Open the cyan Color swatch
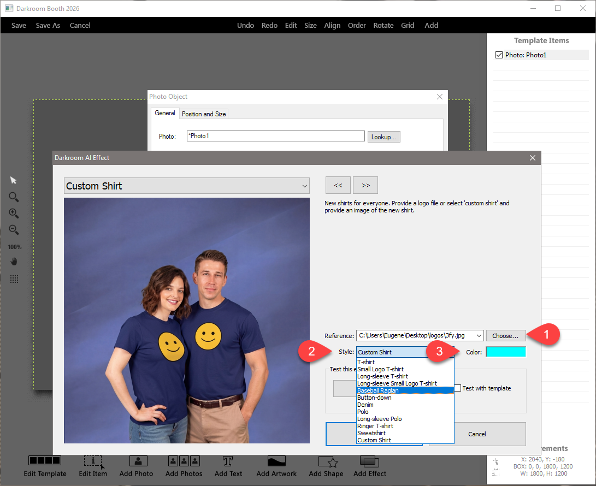This screenshot has height=486, width=596. coord(505,352)
